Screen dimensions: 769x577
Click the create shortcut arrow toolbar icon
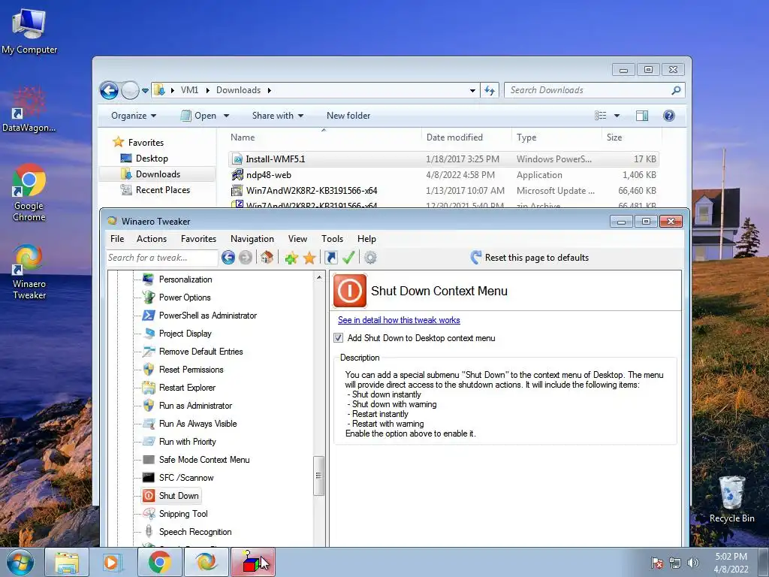331,258
